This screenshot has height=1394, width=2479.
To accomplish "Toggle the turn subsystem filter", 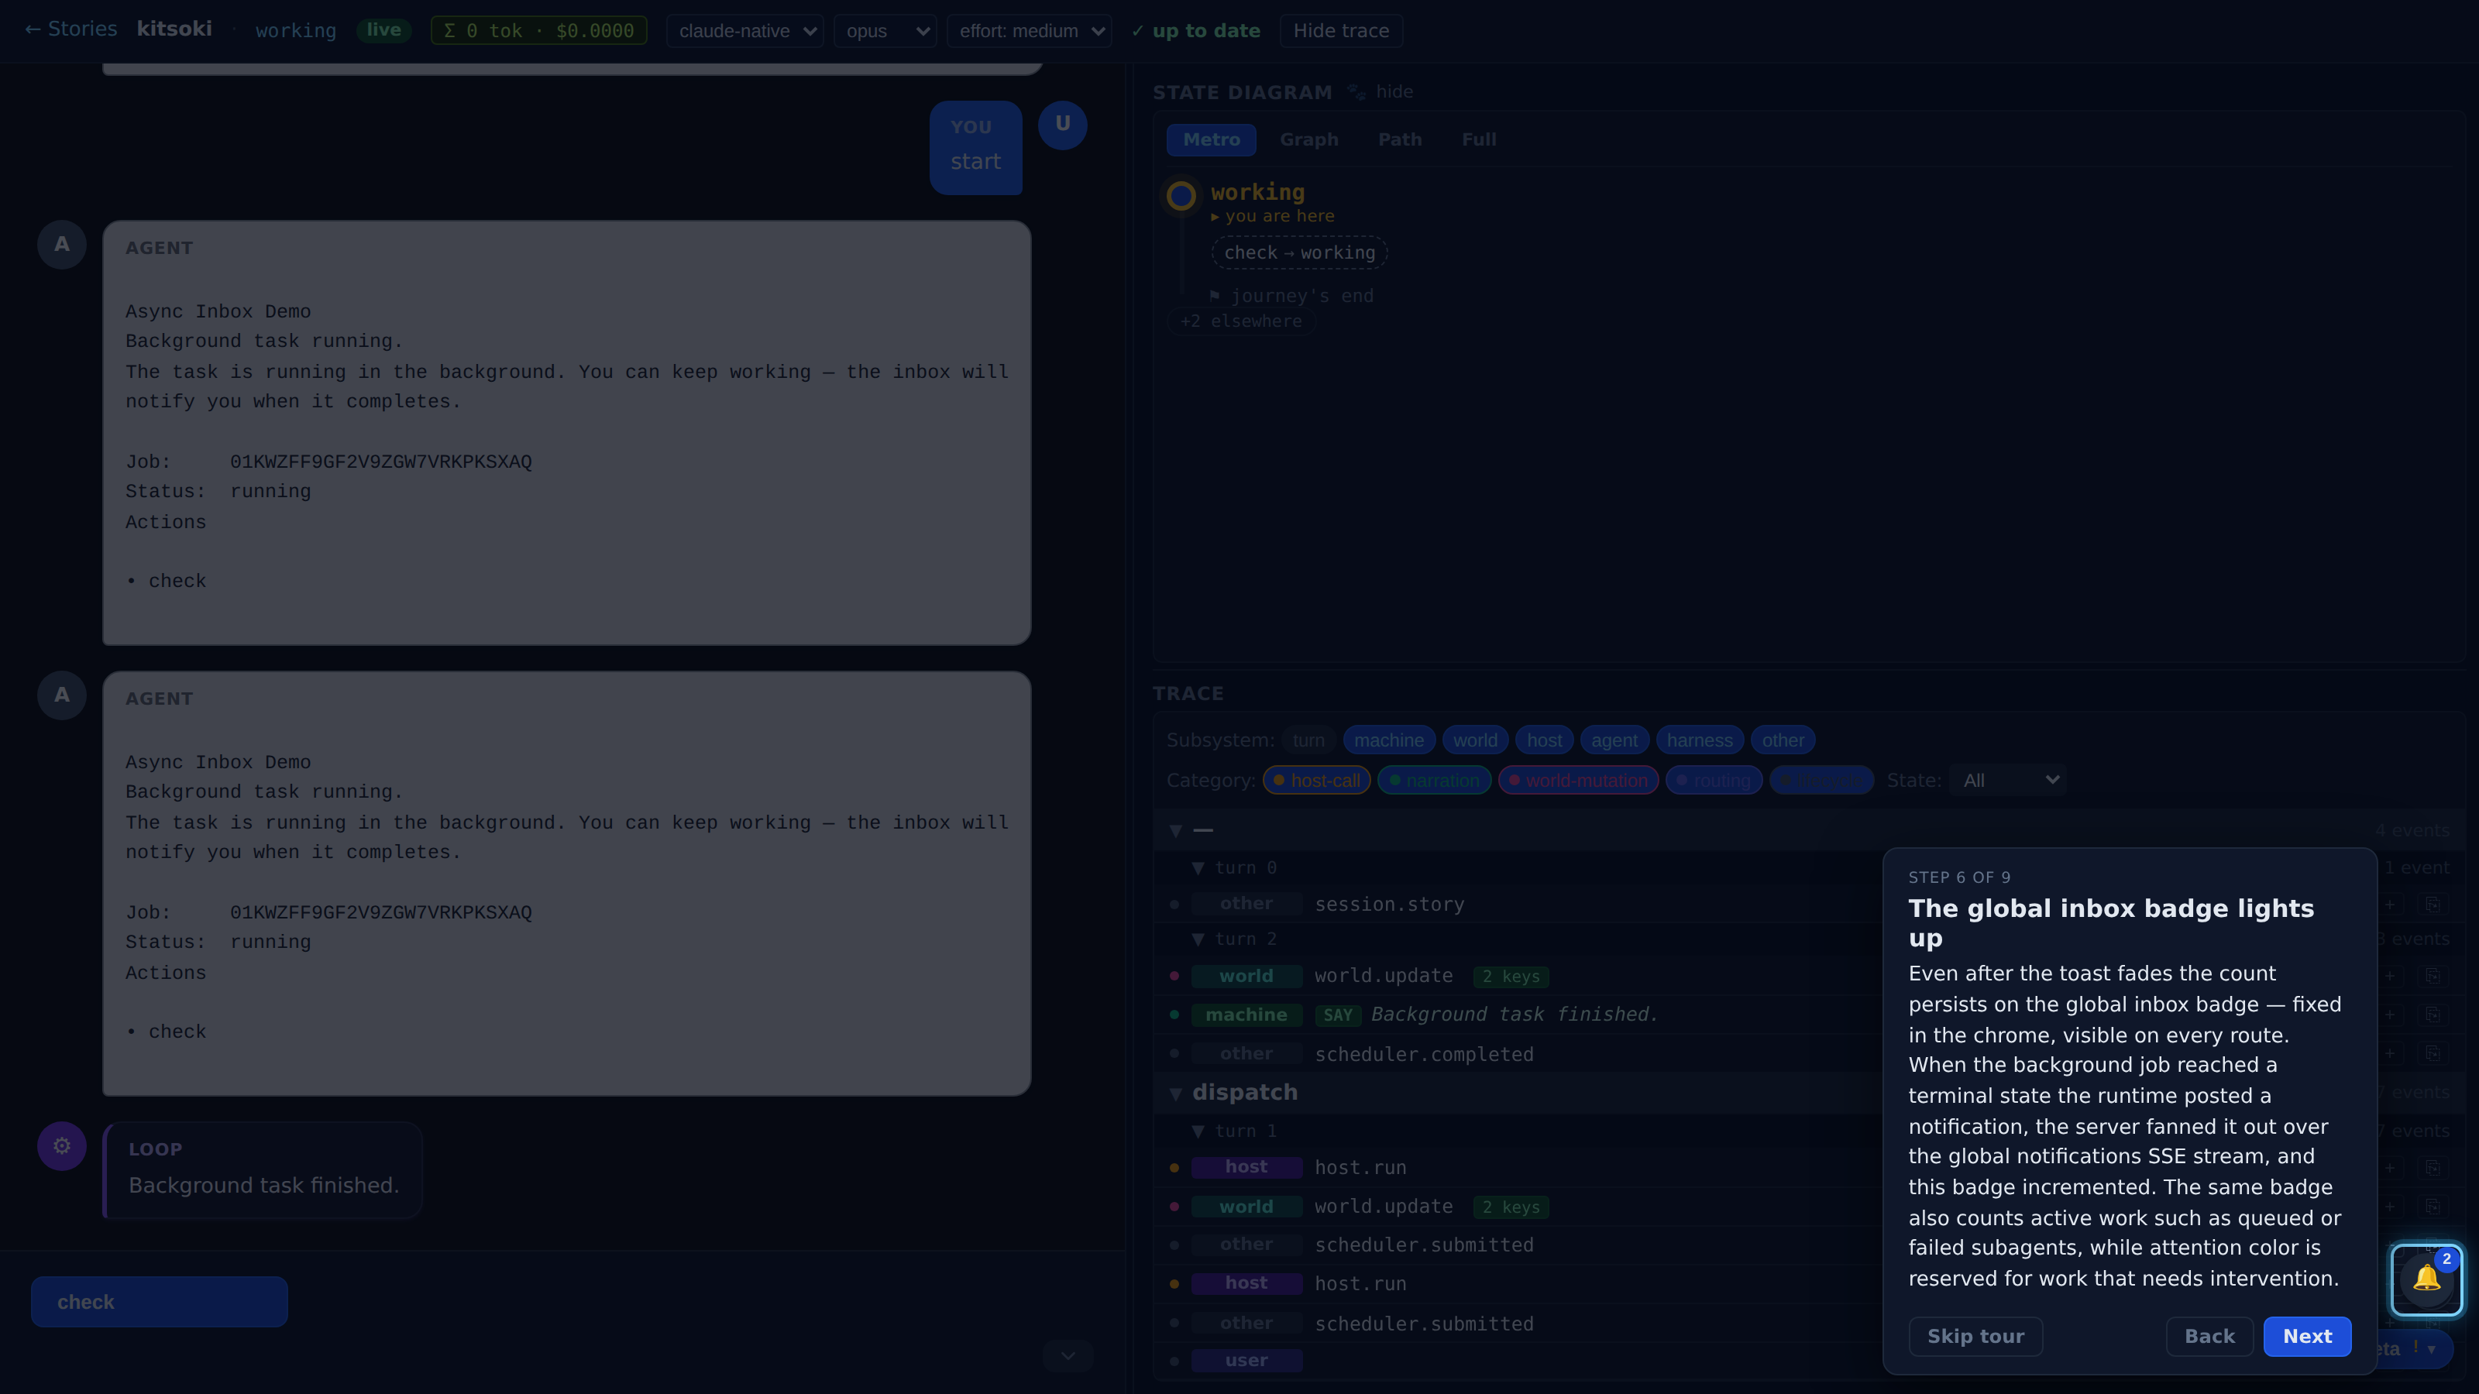I will [1308, 740].
